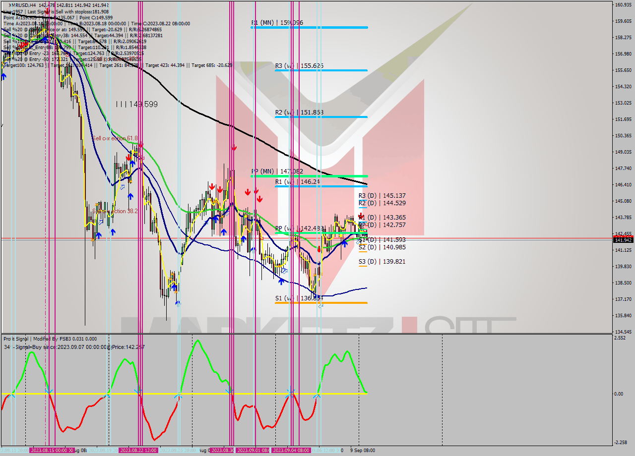The image size is (635, 456).
Task: Click the current price tag 141.942
Action: point(623,240)
